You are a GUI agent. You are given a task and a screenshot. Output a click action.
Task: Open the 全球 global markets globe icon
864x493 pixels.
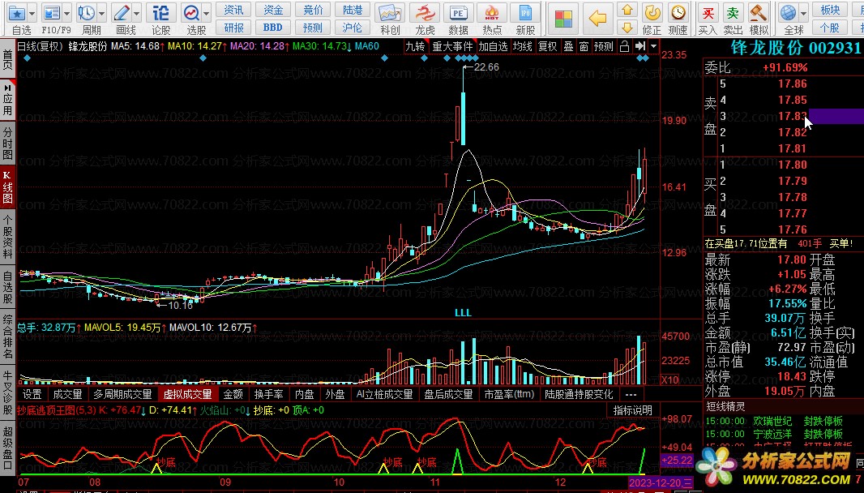[789, 12]
